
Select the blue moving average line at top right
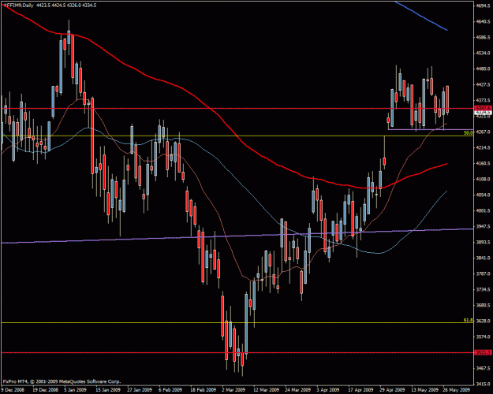pos(421,16)
